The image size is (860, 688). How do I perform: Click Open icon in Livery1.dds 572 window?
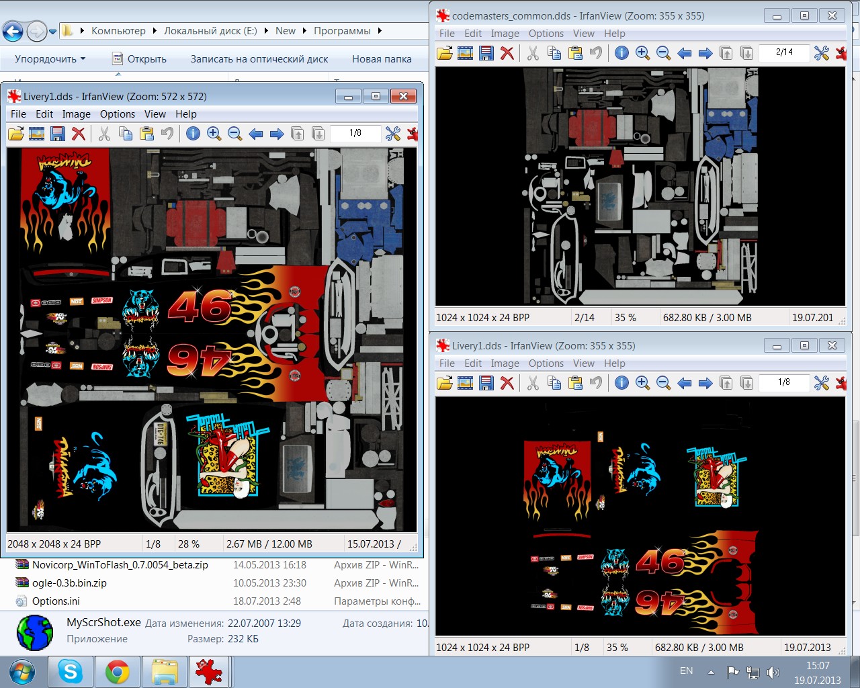(16, 134)
